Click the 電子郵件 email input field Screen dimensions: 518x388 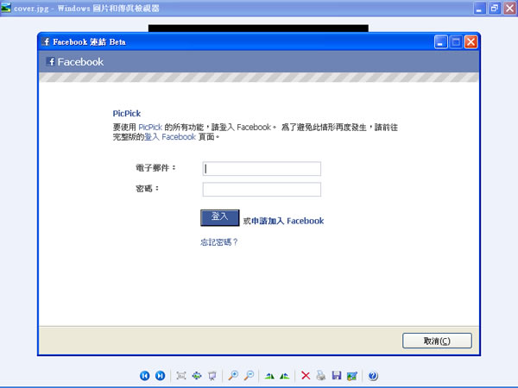pos(262,169)
